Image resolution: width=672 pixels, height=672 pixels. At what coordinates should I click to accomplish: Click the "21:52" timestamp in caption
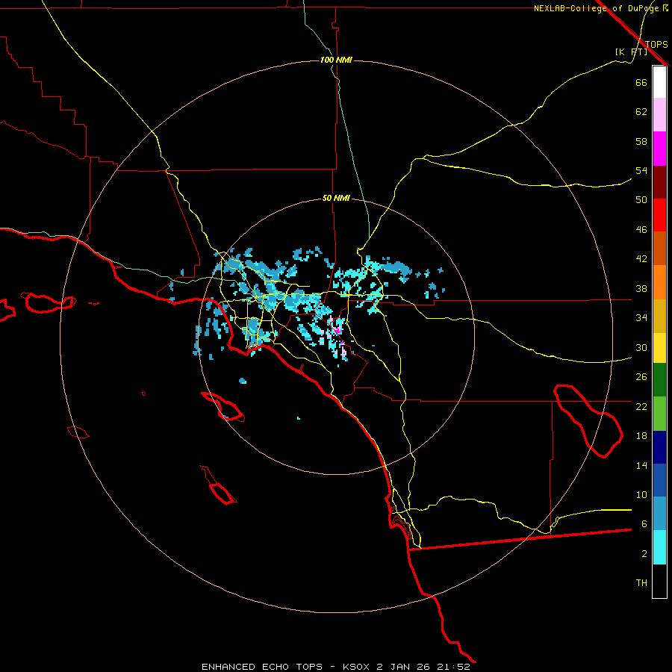tap(453, 667)
